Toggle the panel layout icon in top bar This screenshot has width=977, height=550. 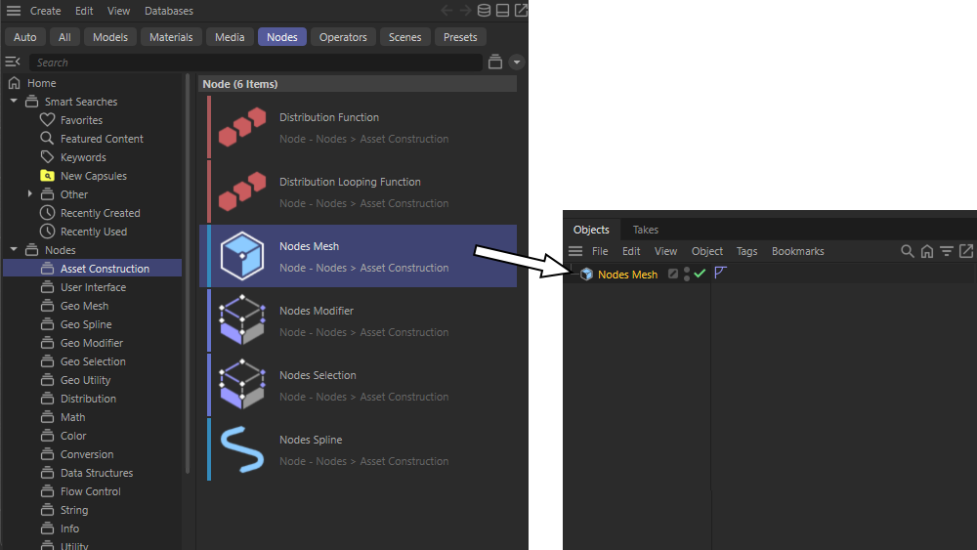point(502,10)
